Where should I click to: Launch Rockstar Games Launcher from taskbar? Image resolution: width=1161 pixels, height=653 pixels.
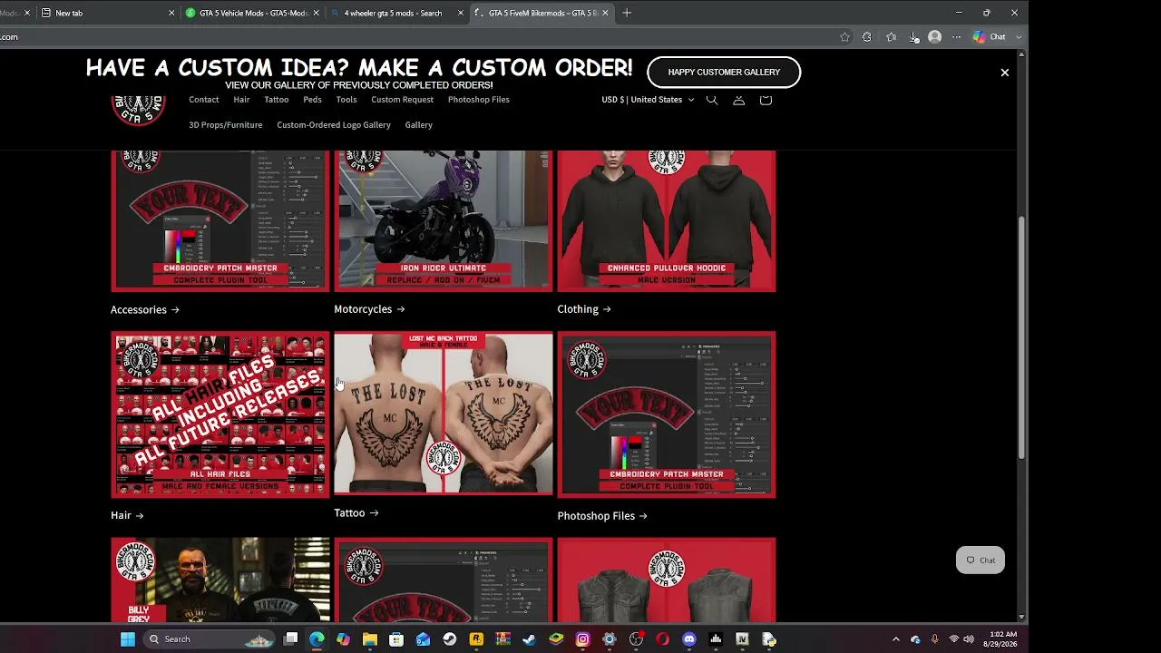(476, 639)
